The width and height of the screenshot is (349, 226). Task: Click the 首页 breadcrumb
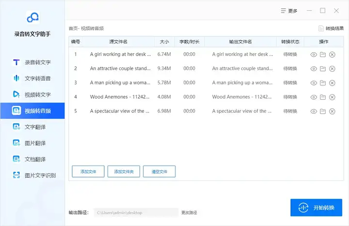point(73,29)
